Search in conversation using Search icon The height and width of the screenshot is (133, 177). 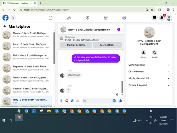point(154,53)
